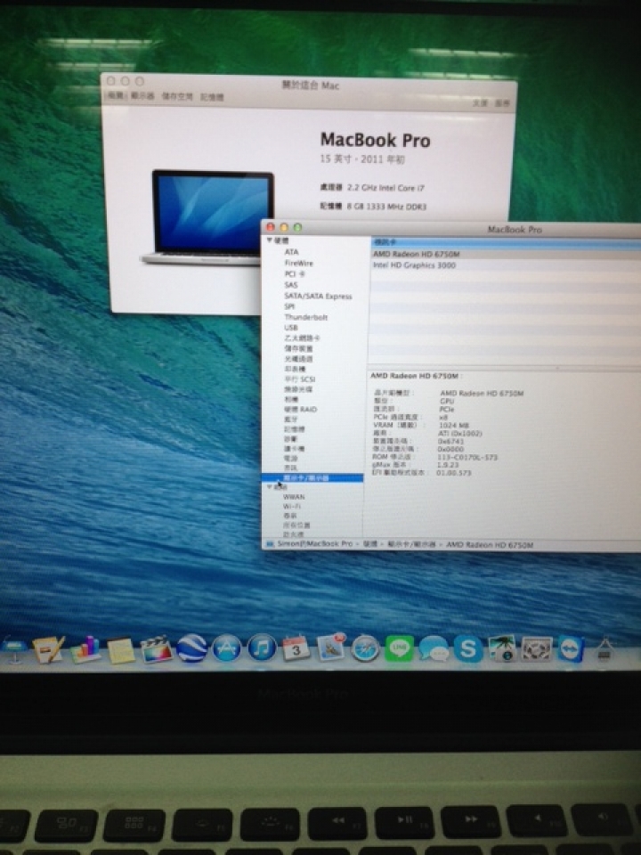This screenshot has height=855, width=641.
Task: Click the ATI (0x1002) vendor value
Action: pos(460,434)
